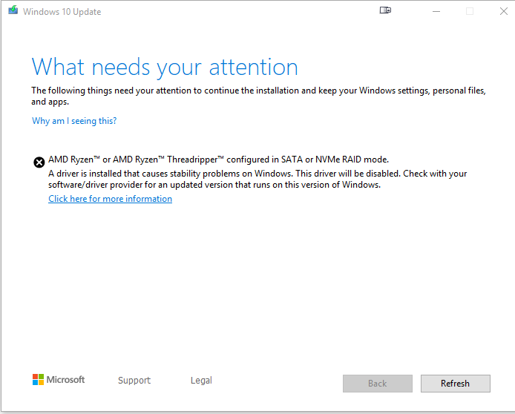Viewport: 515px width, 414px height.
Task: Click the Refresh button
Action: (x=455, y=384)
